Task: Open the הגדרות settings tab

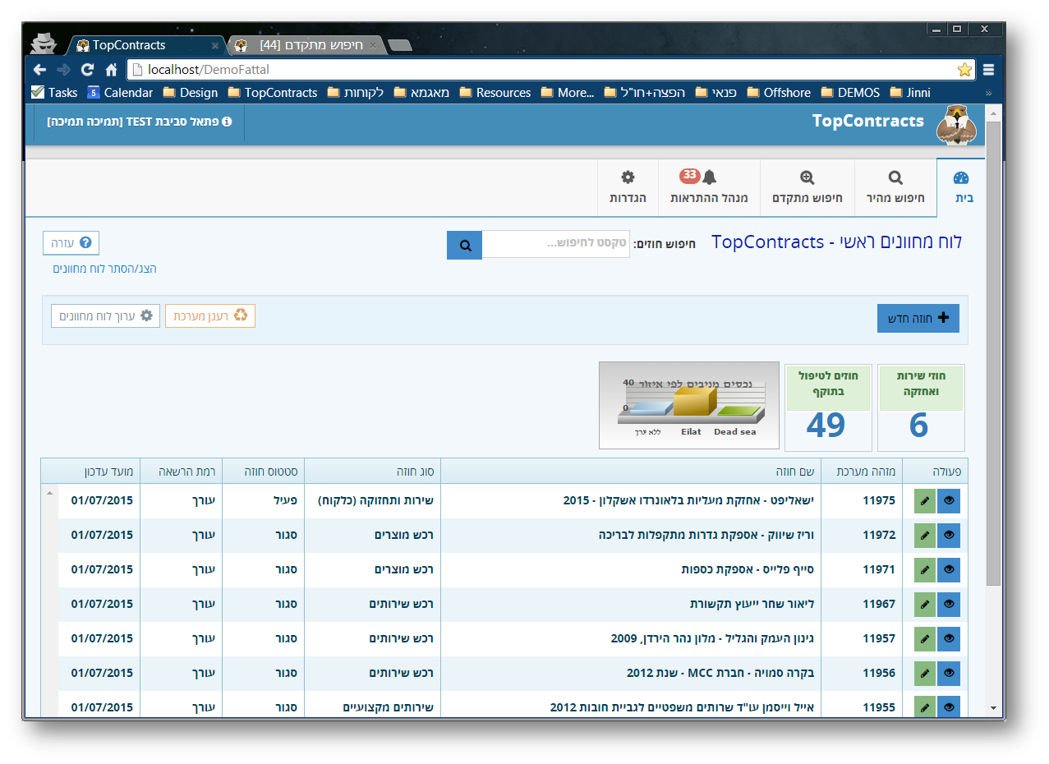Action: pyautogui.click(x=628, y=187)
